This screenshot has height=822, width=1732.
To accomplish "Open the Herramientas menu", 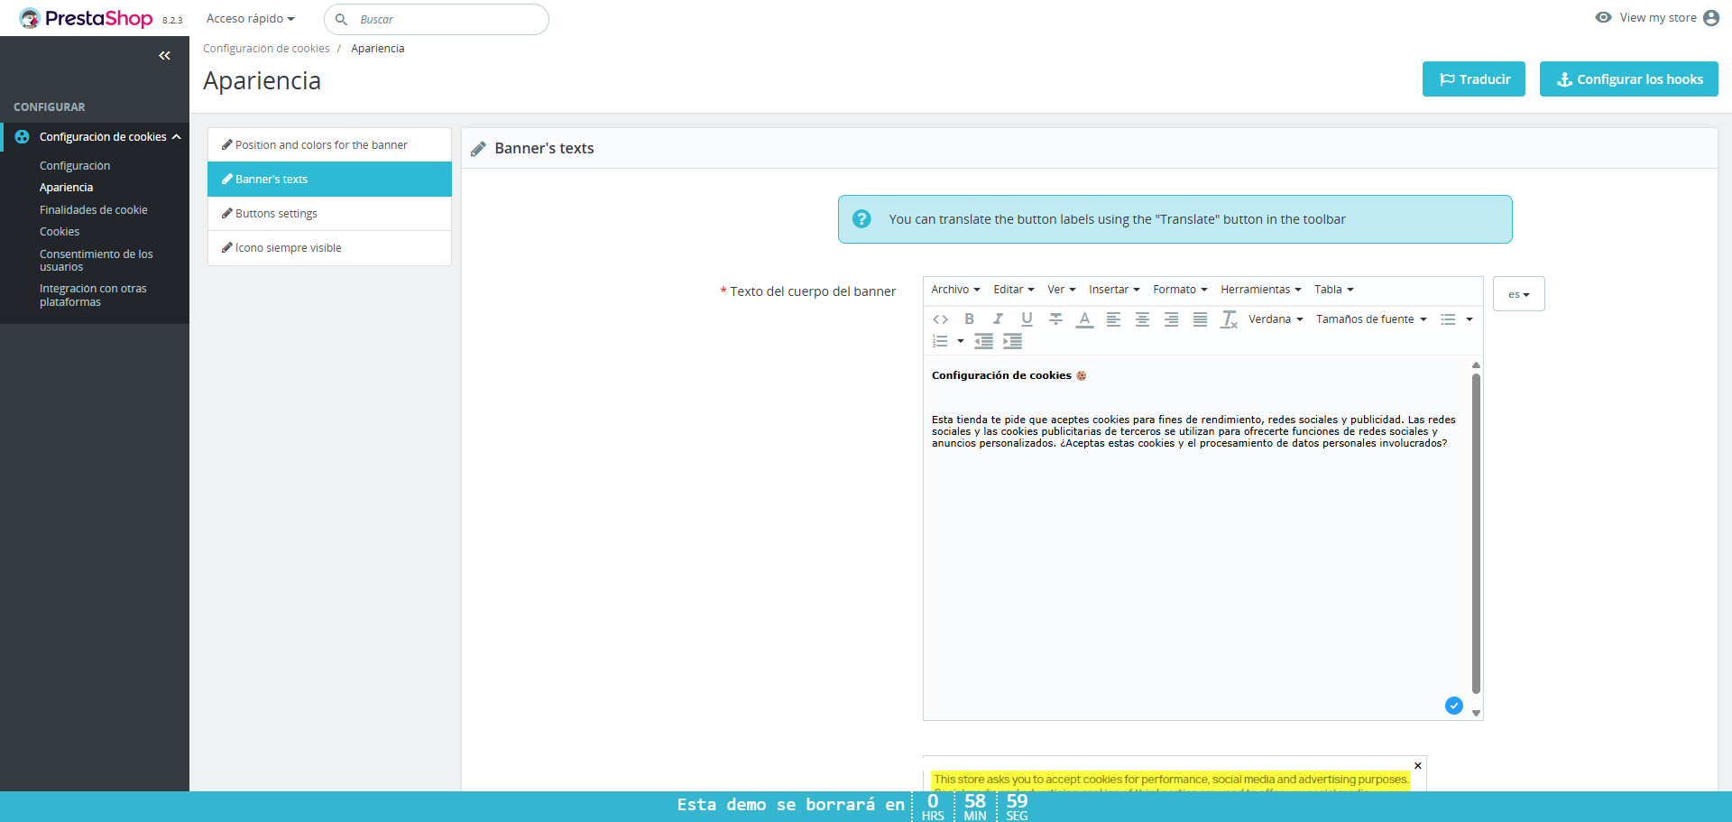I will 1260,290.
